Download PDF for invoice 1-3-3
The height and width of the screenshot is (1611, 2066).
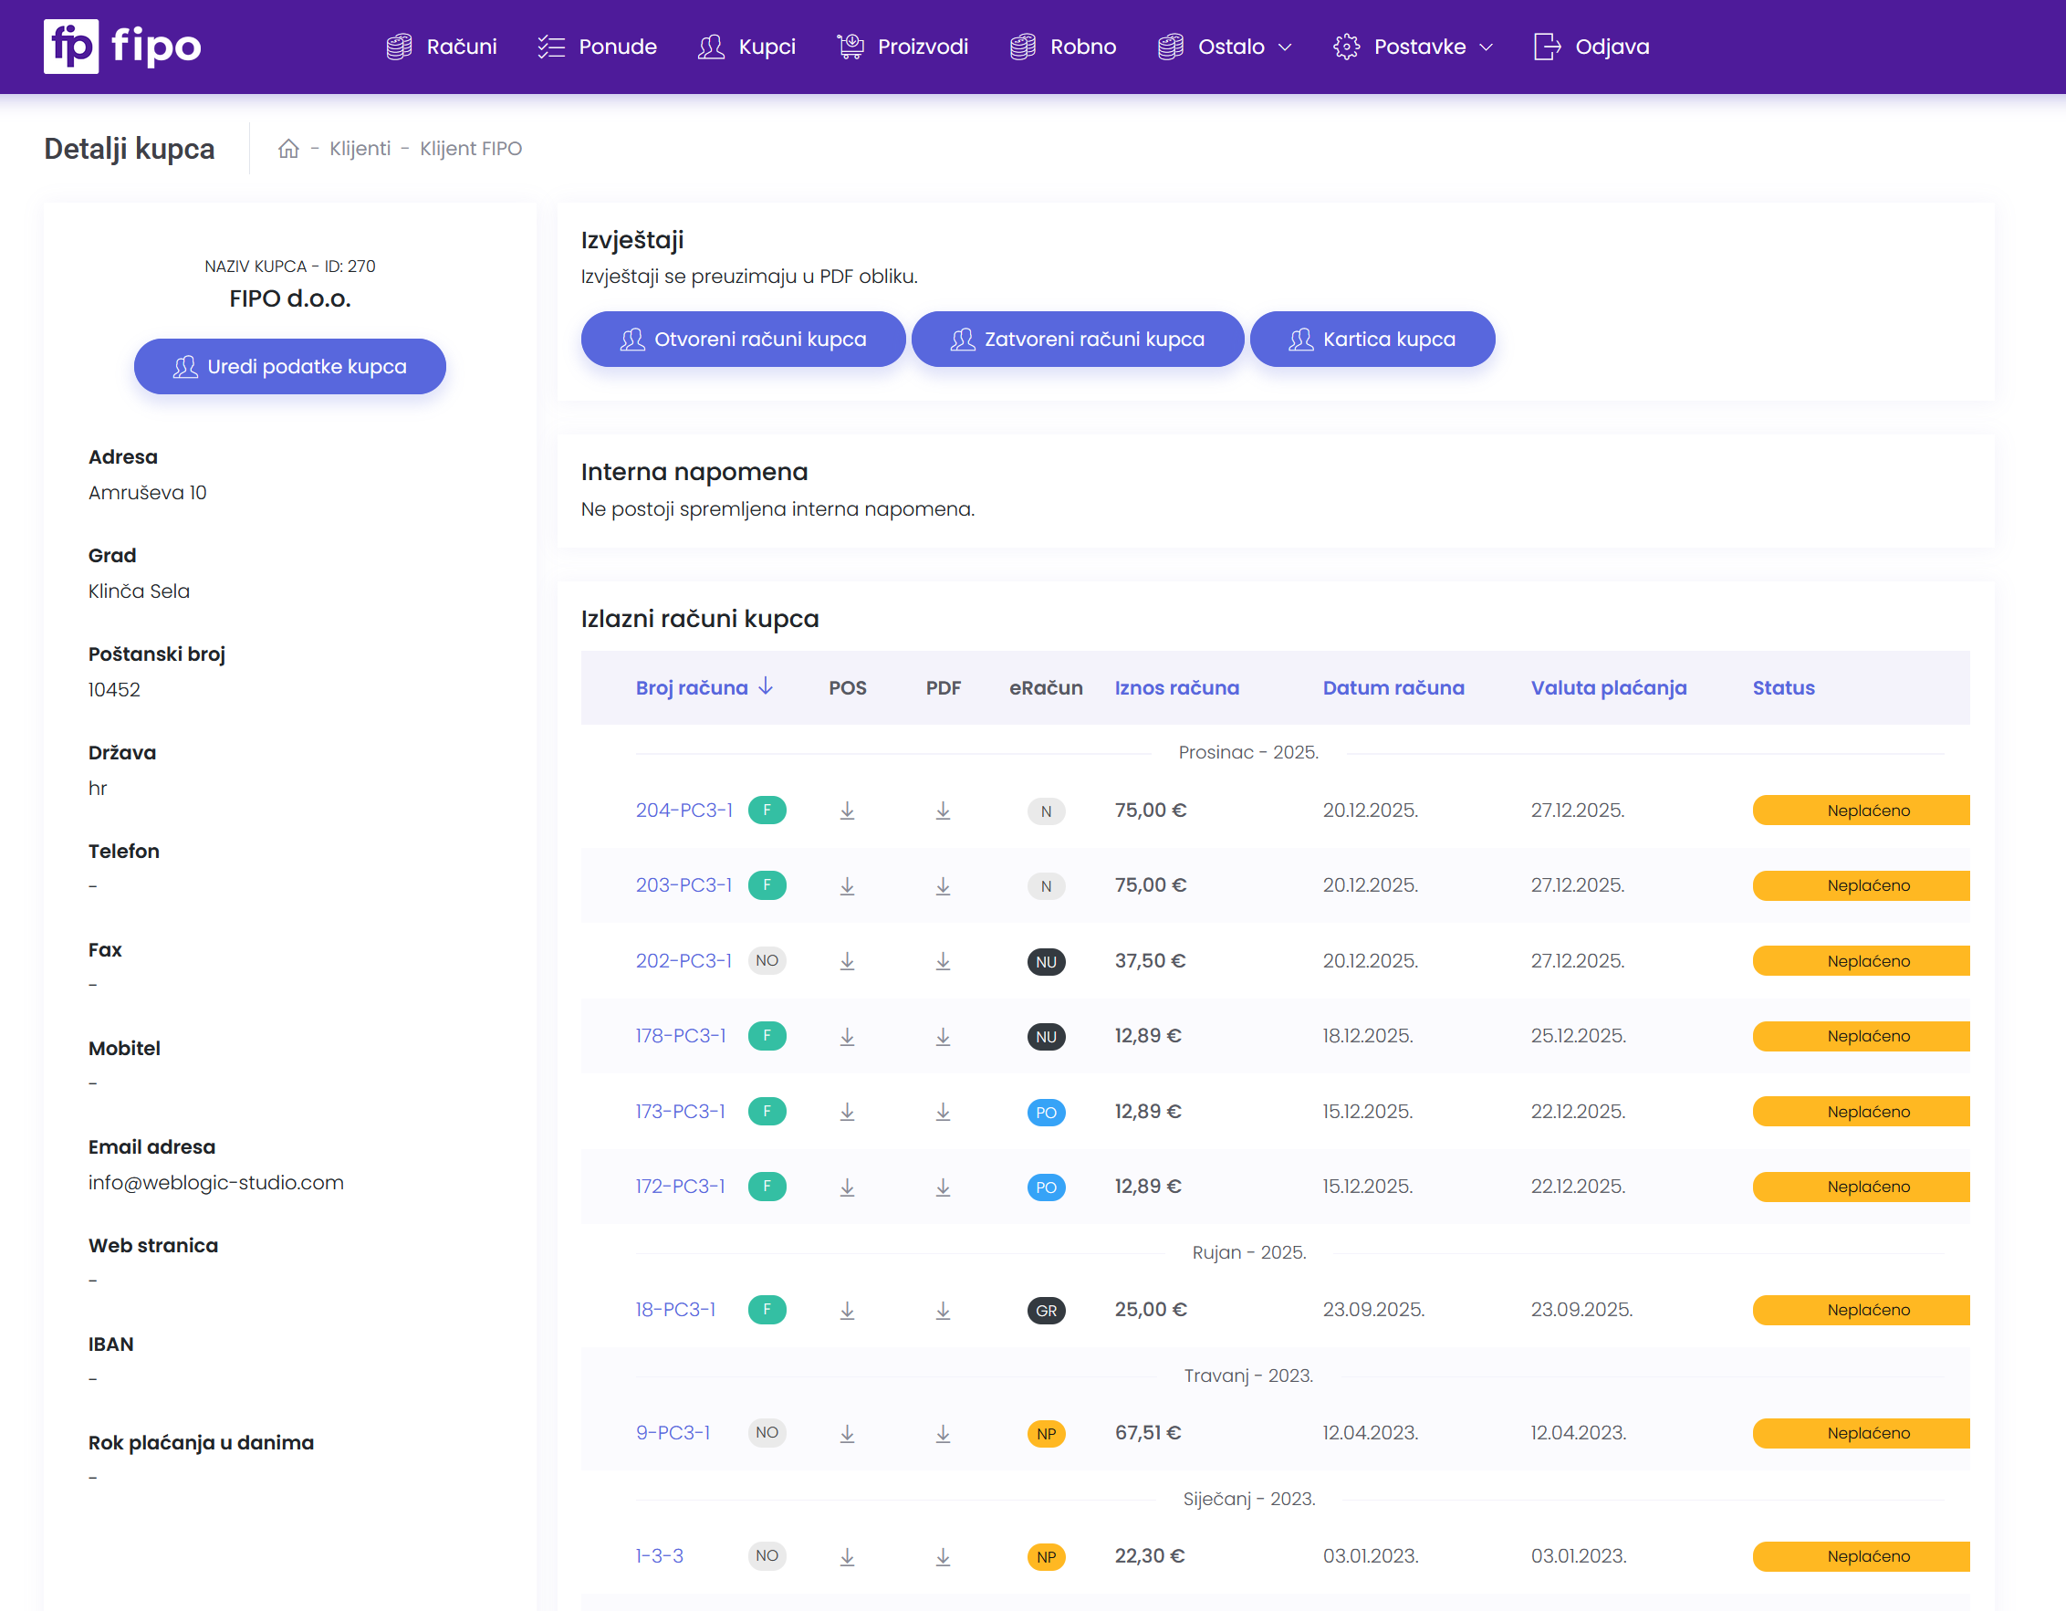942,1556
